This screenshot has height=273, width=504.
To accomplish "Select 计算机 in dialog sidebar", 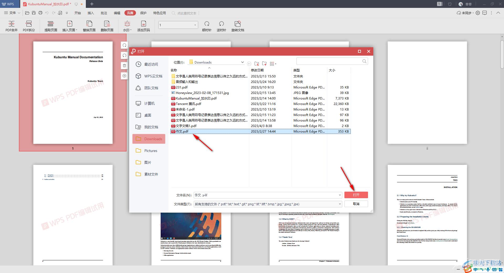I will click(x=149, y=103).
